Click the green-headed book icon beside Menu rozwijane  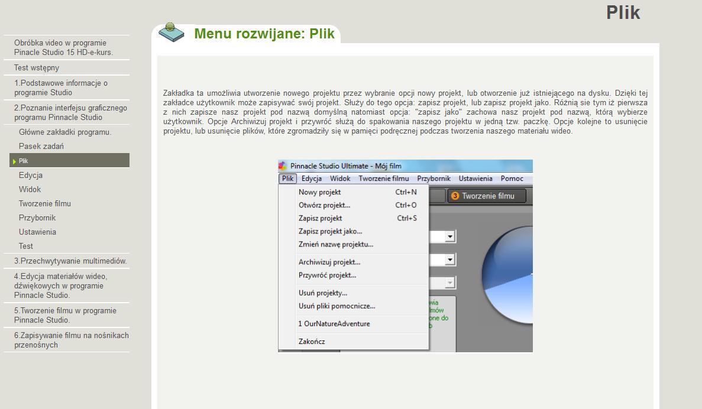point(172,33)
